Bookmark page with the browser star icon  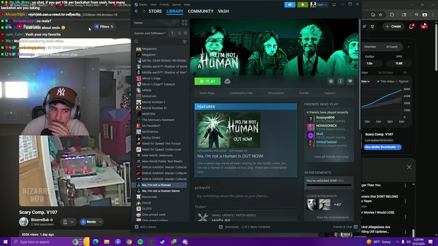pos(381,15)
